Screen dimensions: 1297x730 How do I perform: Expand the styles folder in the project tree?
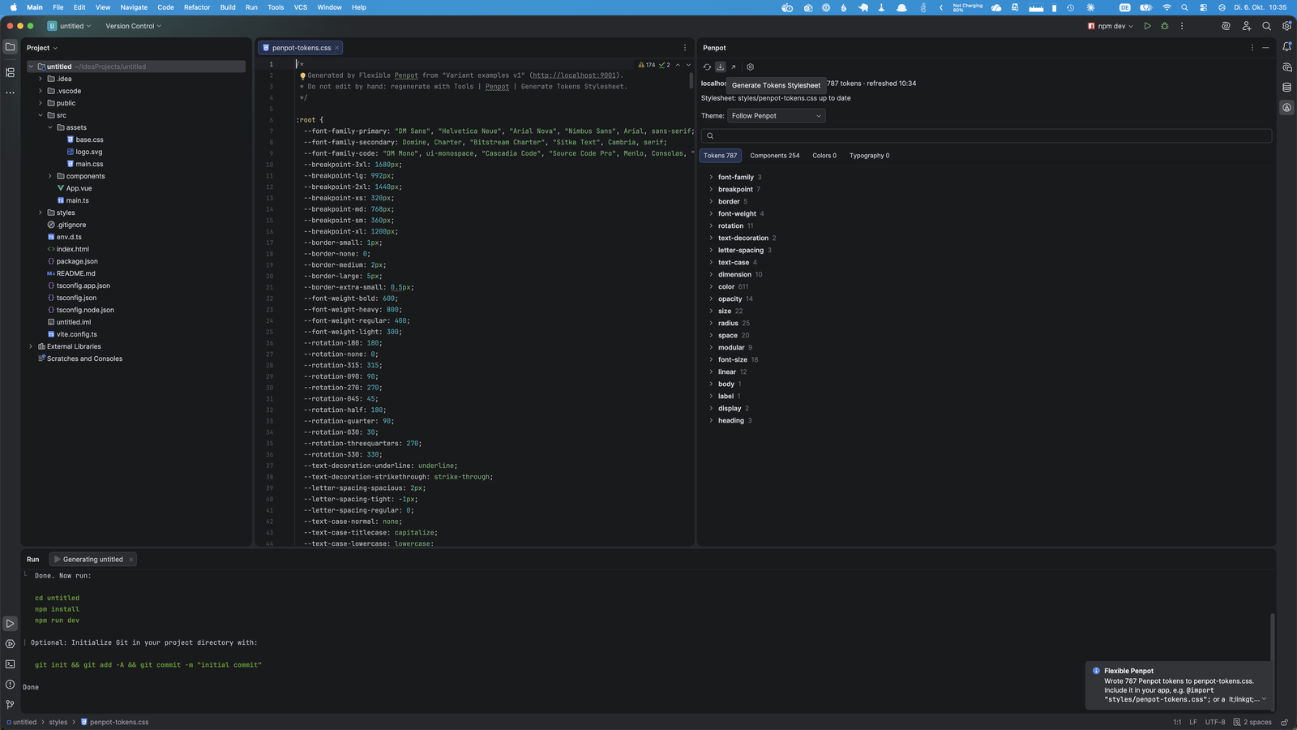coord(41,213)
